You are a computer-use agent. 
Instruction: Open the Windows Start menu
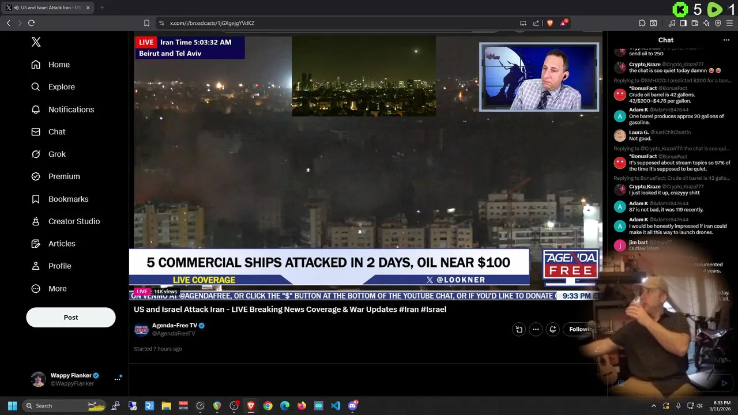pyautogui.click(x=12, y=406)
